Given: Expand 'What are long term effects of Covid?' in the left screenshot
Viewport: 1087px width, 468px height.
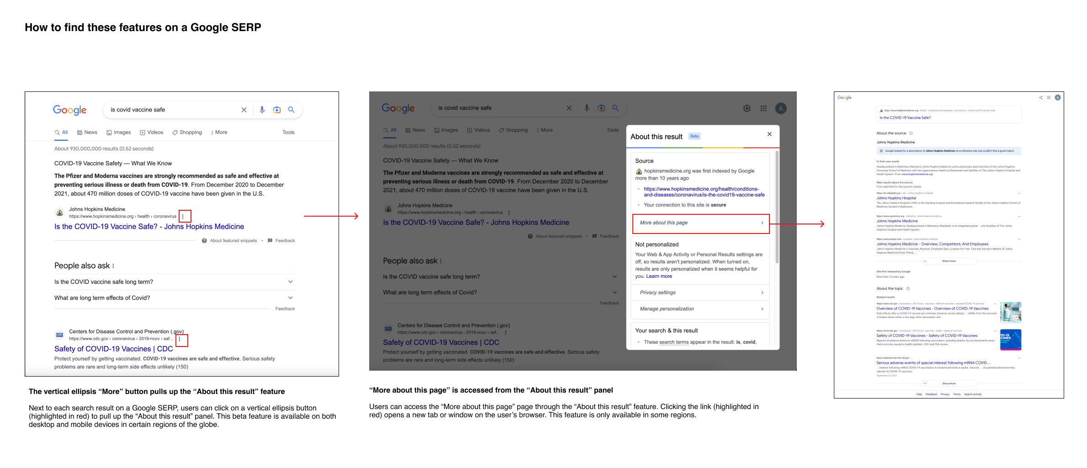Looking at the screenshot, I should (174, 298).
